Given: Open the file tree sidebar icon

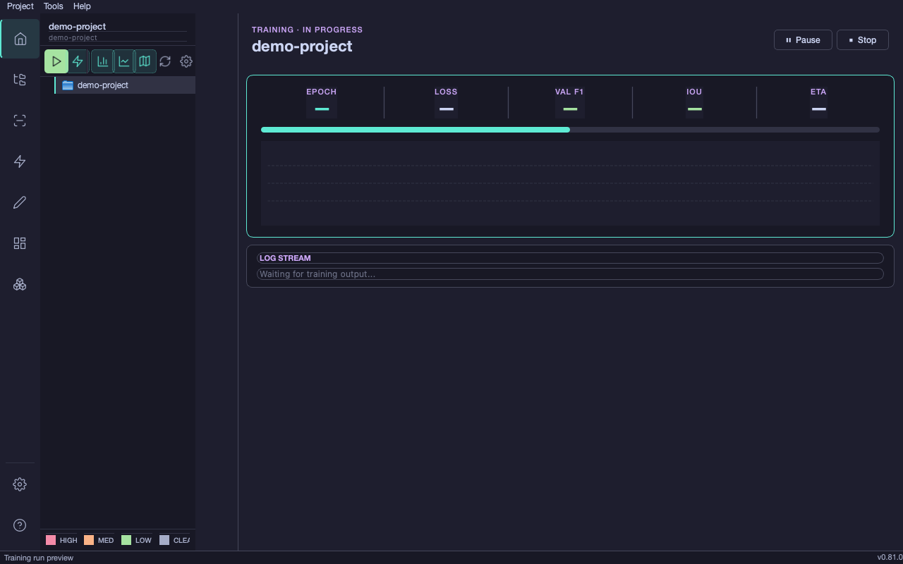Looking at the screenshot, I should click(20, 80).
